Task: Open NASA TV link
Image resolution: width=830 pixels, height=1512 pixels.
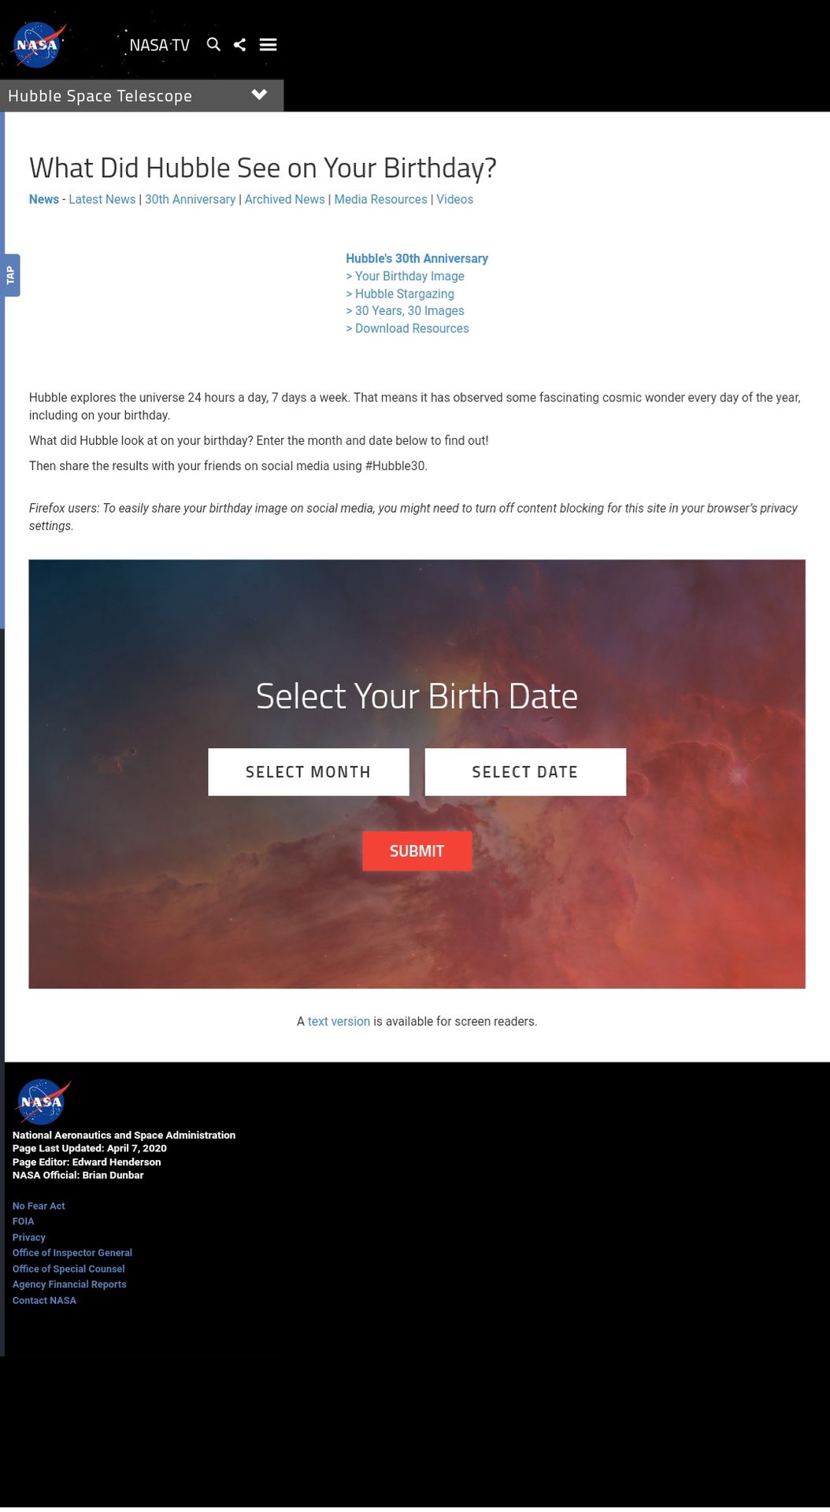Action: coord(159,46)
